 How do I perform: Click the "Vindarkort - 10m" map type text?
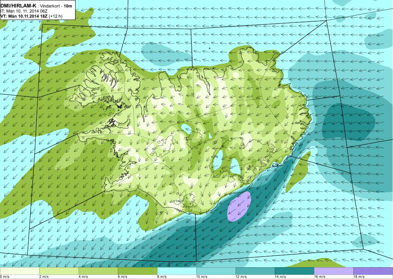[56, 5]
